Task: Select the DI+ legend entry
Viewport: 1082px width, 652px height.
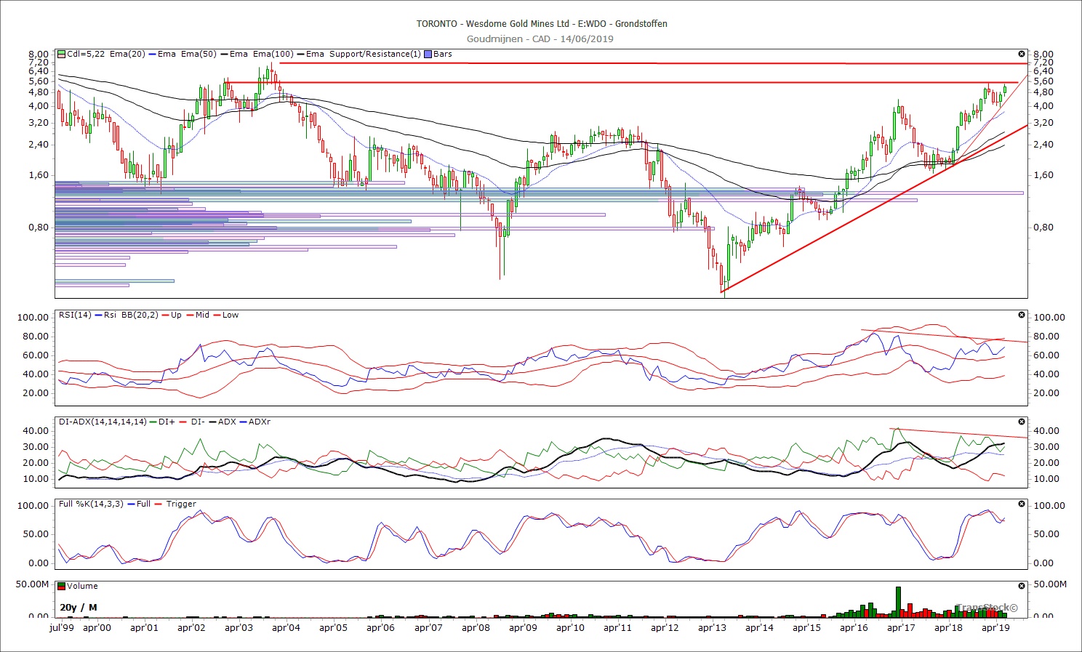Action: coord(167,422)
